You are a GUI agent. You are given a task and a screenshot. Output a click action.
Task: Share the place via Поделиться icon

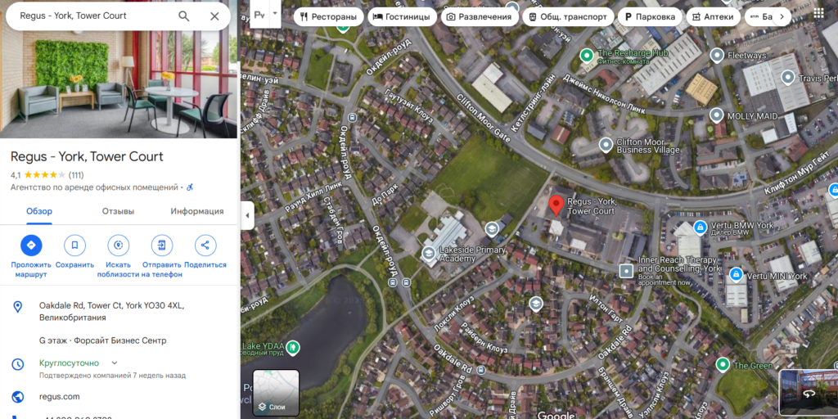pyautogui.click(x=205, y=246)
